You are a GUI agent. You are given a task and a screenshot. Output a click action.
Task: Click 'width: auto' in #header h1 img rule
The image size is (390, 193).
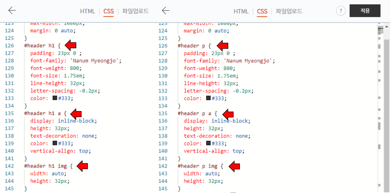point(48,173)
